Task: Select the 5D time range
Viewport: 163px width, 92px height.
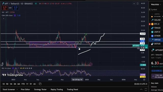Action: click(x=7, y=84)
